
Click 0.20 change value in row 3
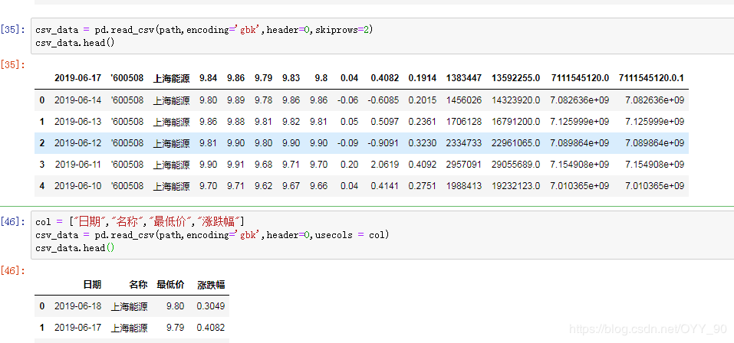(x=349, y=165)
